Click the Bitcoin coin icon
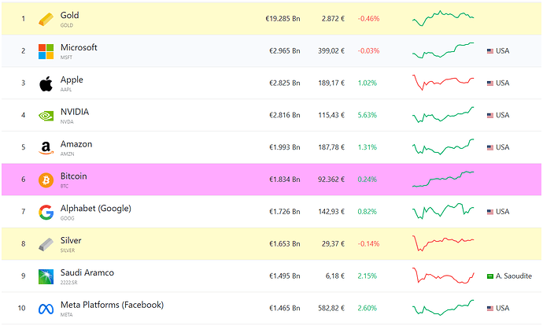Screen dimensions: 543x326 [46, 180]
